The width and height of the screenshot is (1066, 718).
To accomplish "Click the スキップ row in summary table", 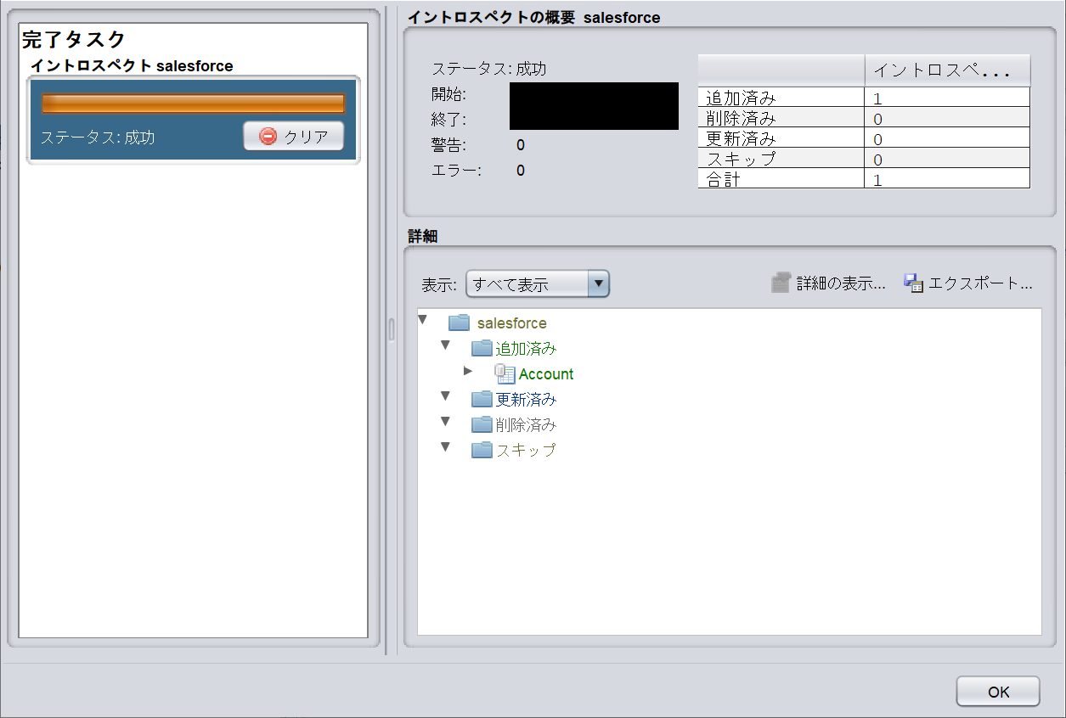I will (864, 158).
